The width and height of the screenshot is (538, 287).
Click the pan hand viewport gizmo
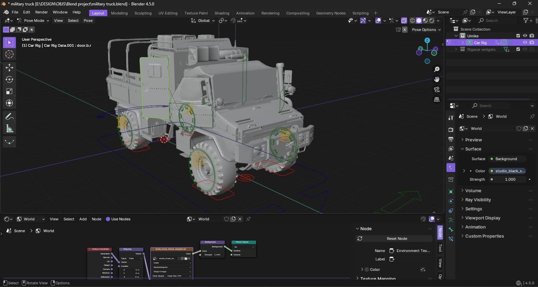point(437,79)
